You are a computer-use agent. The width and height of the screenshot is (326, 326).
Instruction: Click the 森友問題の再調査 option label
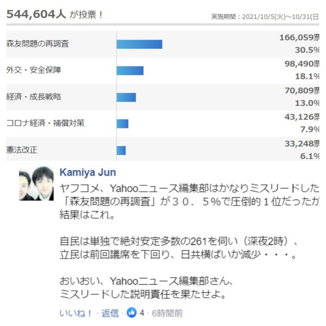click(38, 44)
